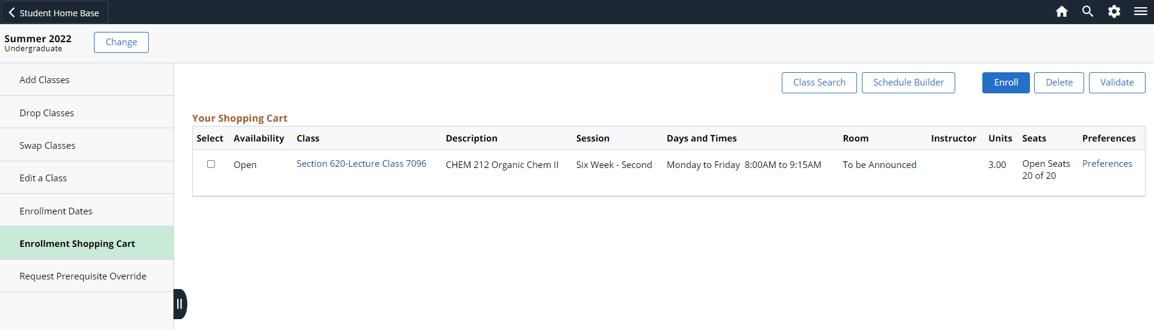Open Edit a Class page
The width and height of the screenshot is (1154, 330).
click(x=43, y=178)
